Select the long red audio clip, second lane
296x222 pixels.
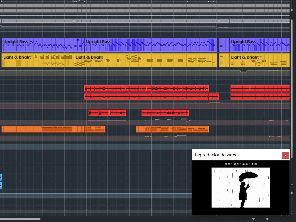146,97
